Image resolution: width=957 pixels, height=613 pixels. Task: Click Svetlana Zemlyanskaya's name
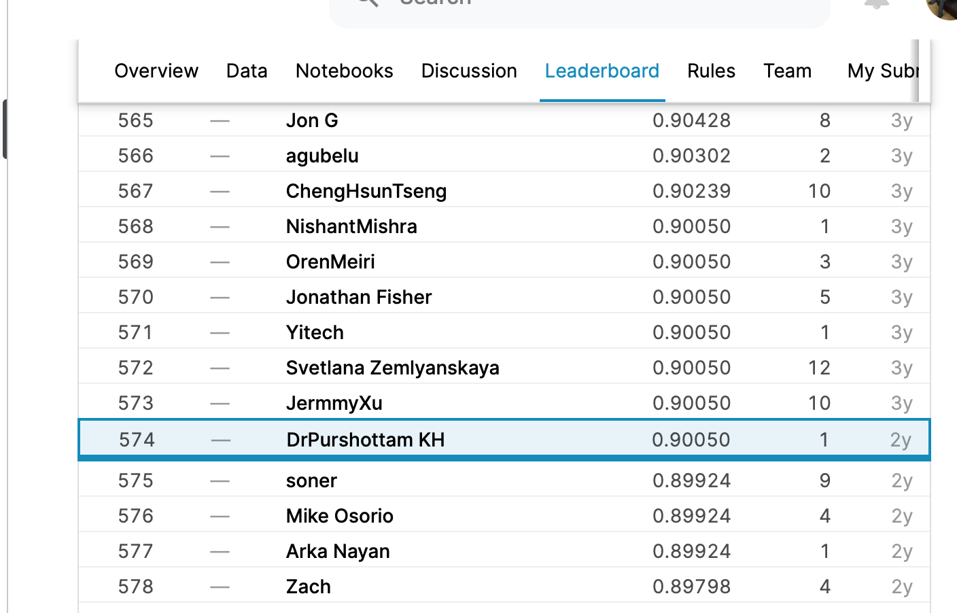tap(392, 368)
